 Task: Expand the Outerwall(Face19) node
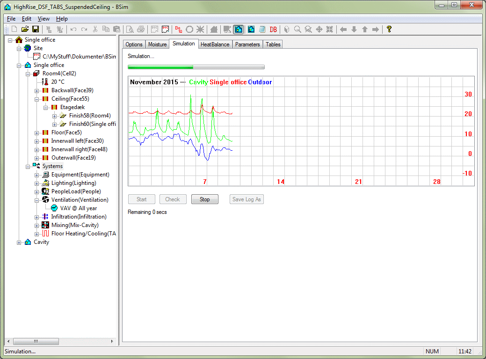click(36, 158)
